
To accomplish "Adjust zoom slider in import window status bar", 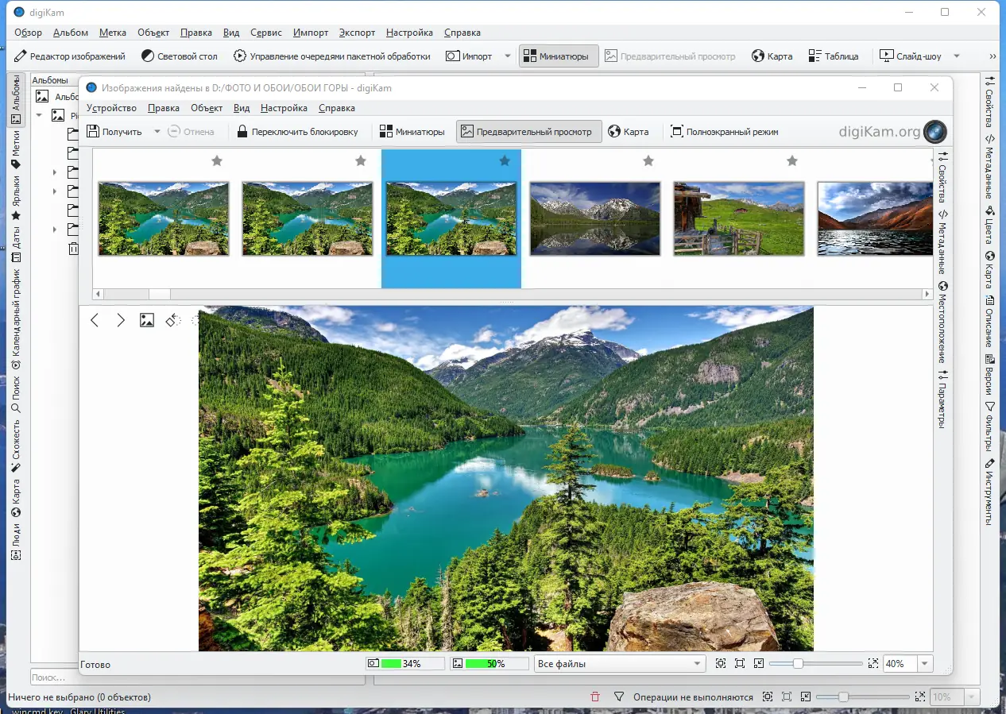I will 798,663.
